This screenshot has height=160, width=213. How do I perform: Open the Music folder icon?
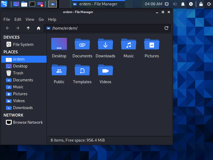pyautogui.click(x=129, y=44)
